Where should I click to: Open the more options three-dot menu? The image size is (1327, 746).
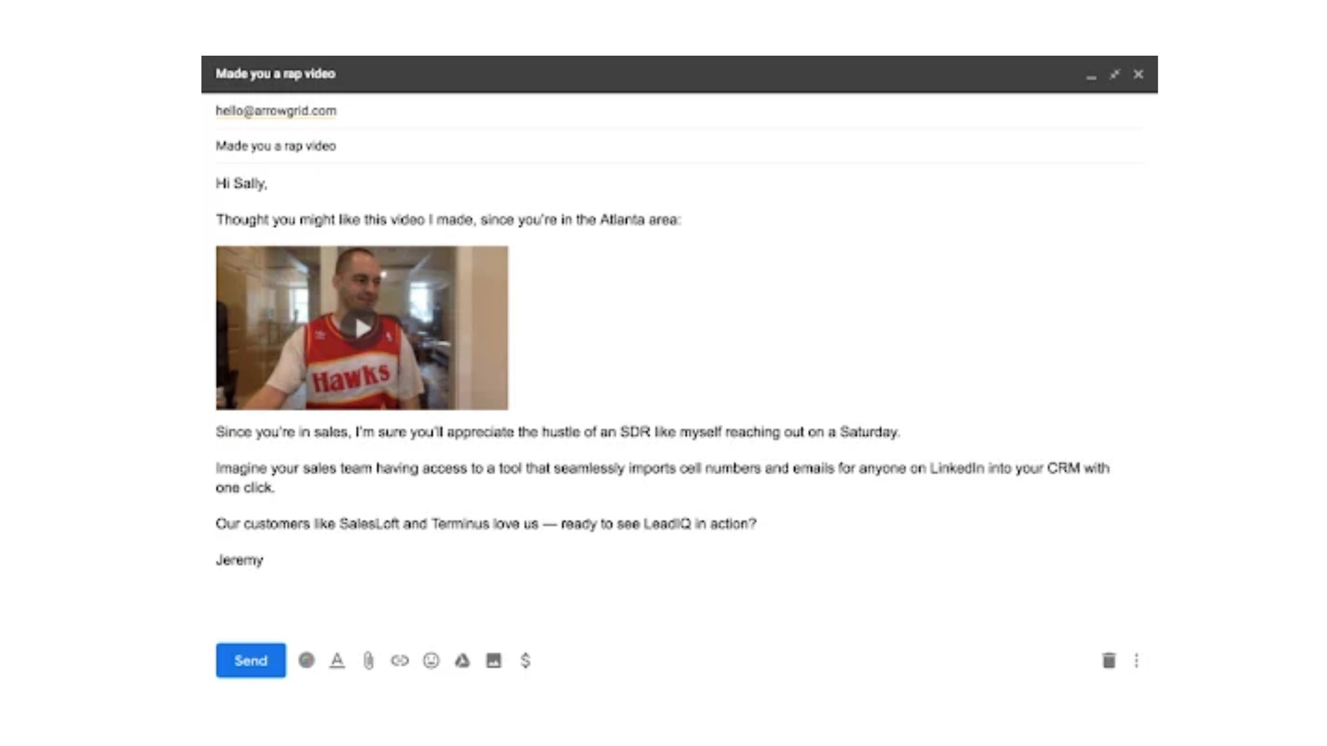coord(1136,660)
